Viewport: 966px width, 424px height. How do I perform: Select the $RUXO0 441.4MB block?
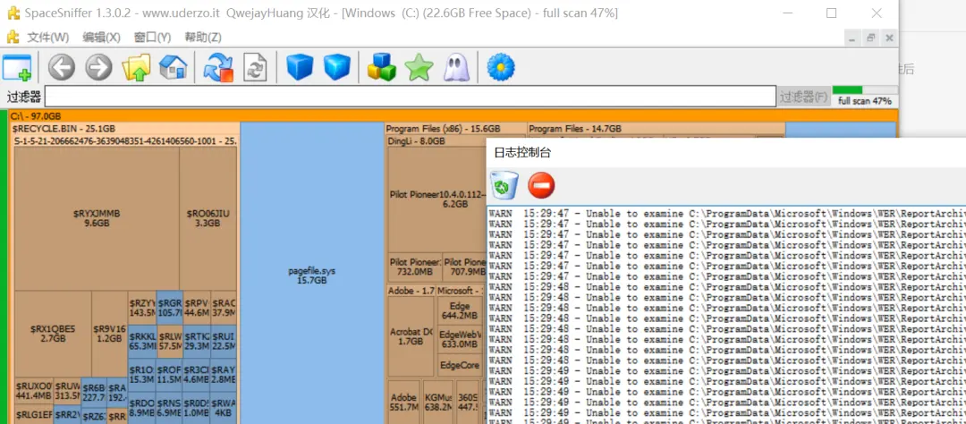[34, 390]
